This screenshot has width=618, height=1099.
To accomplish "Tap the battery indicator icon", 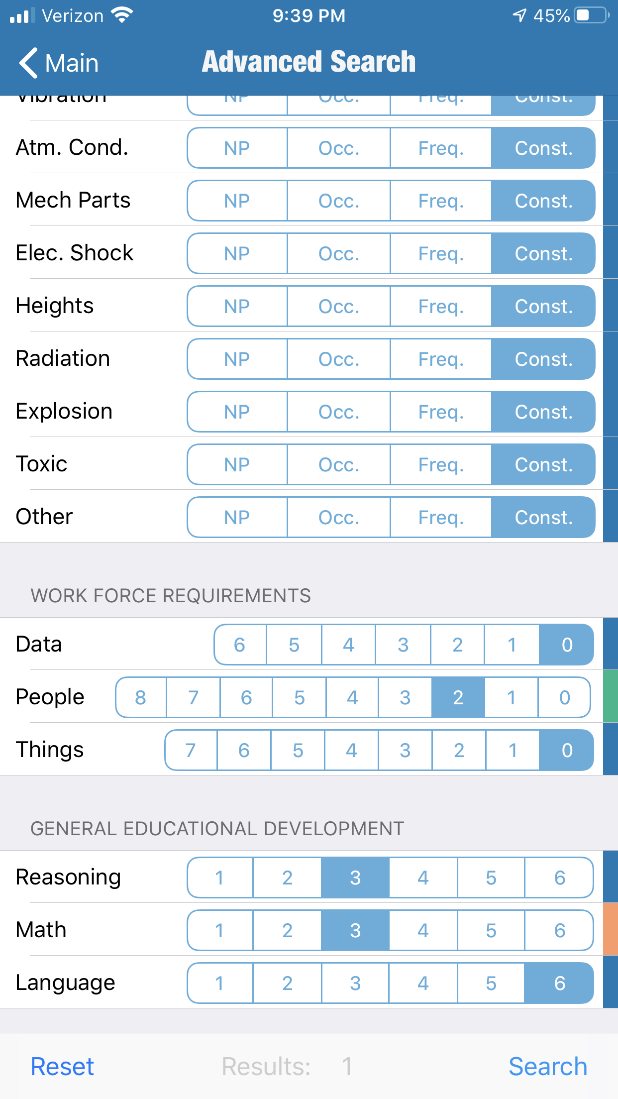I will pyautogui.click(x=591, y=15).
